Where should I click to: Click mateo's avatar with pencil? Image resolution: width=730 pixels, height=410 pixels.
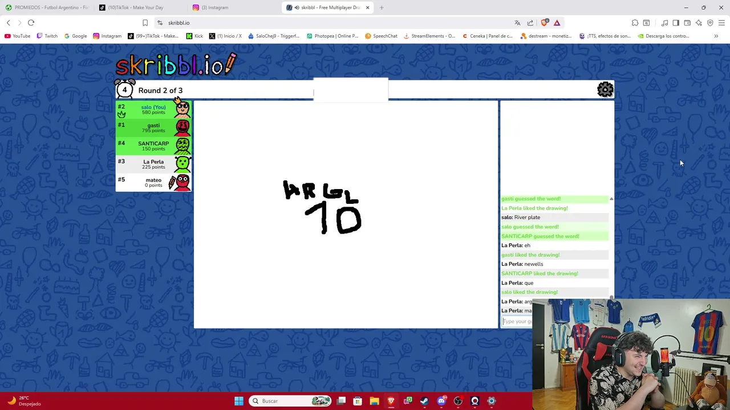[x=180, y=182]
